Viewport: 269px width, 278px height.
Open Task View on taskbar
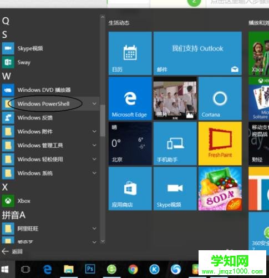click(26, 269)
